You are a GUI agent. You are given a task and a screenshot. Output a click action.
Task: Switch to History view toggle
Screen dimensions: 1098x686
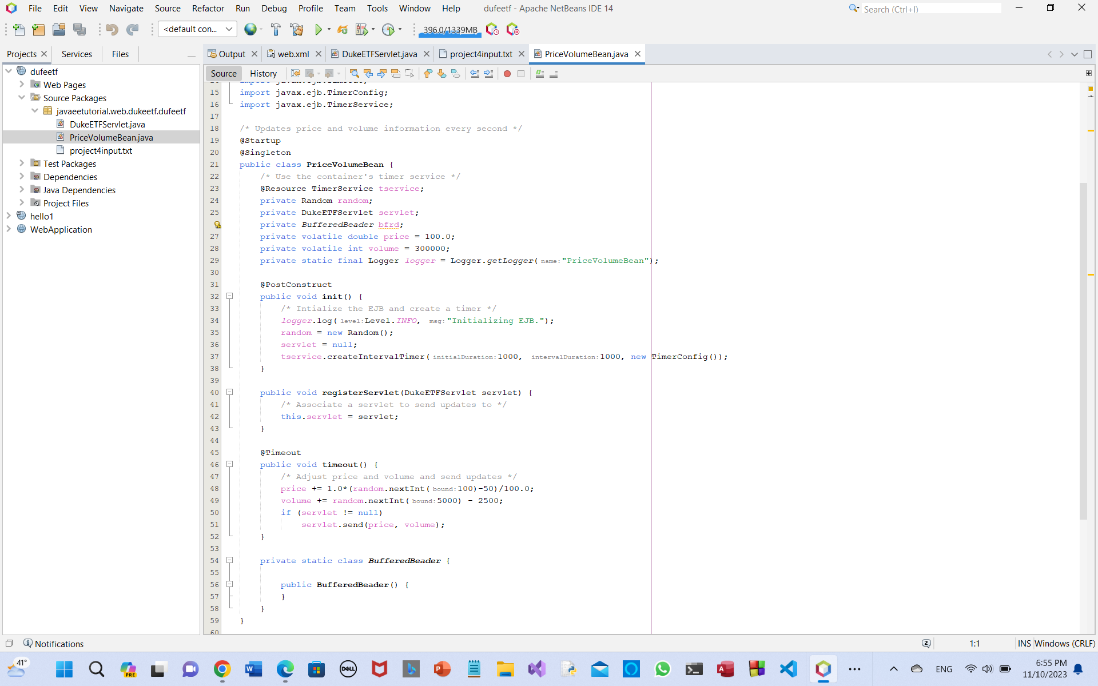coord(263,74)
